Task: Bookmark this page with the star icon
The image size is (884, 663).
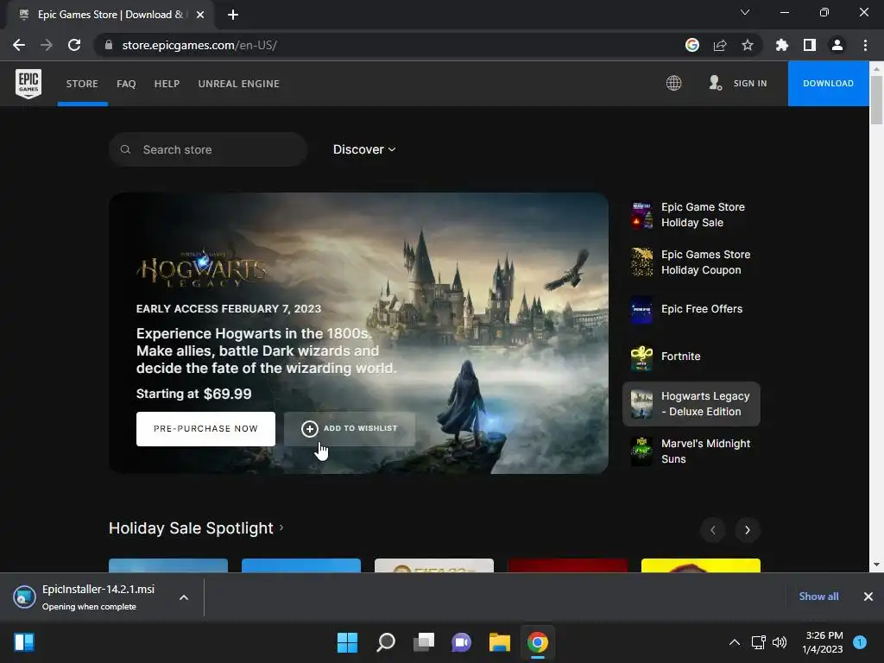Action: (748, 45)
